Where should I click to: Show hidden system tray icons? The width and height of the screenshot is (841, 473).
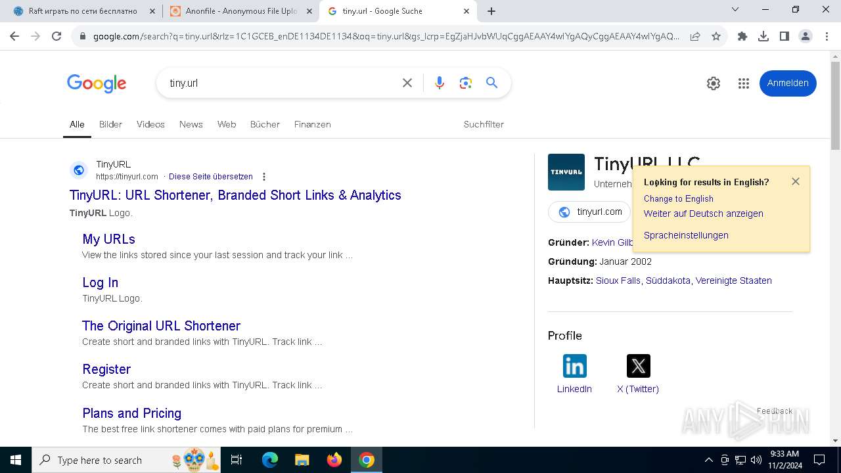click(x=708, y=460)
